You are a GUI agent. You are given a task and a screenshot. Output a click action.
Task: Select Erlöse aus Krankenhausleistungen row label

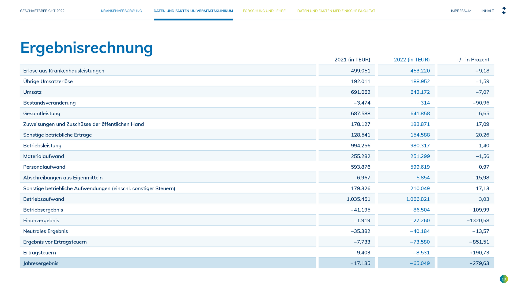[x=64, y=71]
